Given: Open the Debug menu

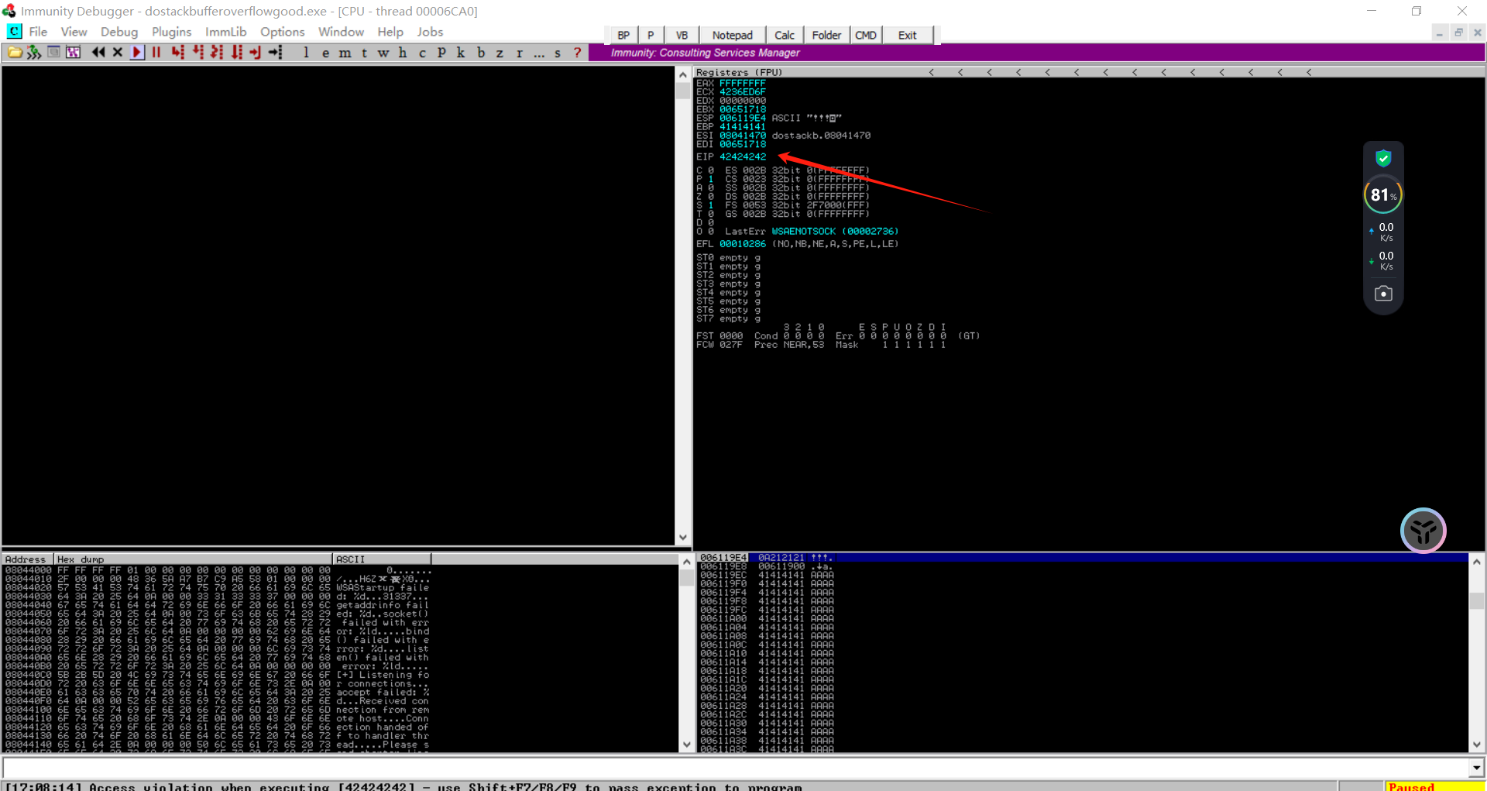Looking at the screenshot, I should pyautogui.click(x=119, y=32).
